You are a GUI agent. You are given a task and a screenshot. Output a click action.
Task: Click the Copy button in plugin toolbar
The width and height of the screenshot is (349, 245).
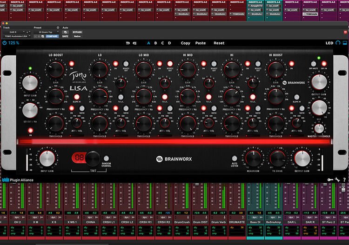[x=185, y=43]
